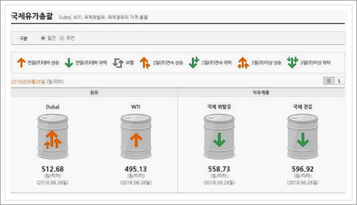Click the 국제 경유 label
This screenshot has width=357, height=205.
coord(303,107)
